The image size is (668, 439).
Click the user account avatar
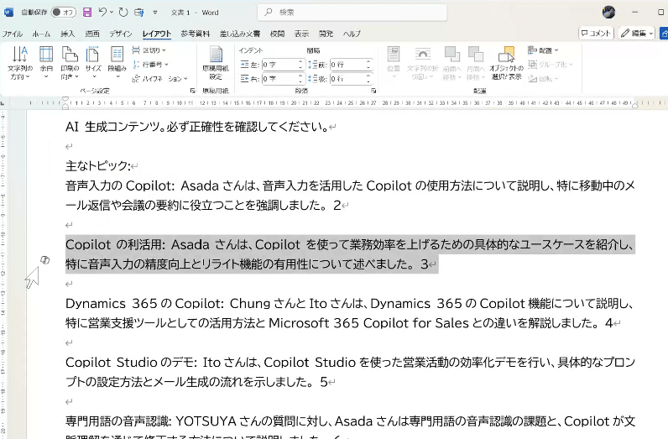tap(608, 12)
